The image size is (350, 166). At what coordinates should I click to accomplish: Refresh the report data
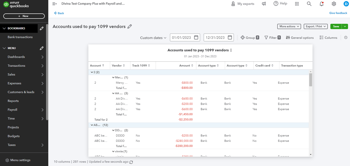(131, 162)
